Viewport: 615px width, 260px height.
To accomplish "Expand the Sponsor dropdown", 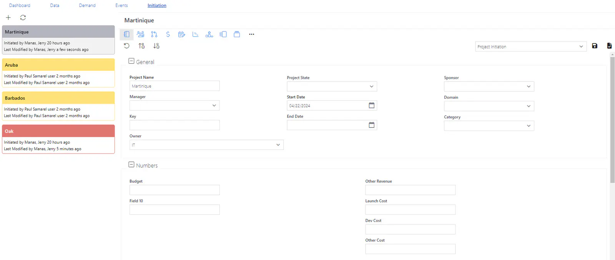I will click(489, 86).
